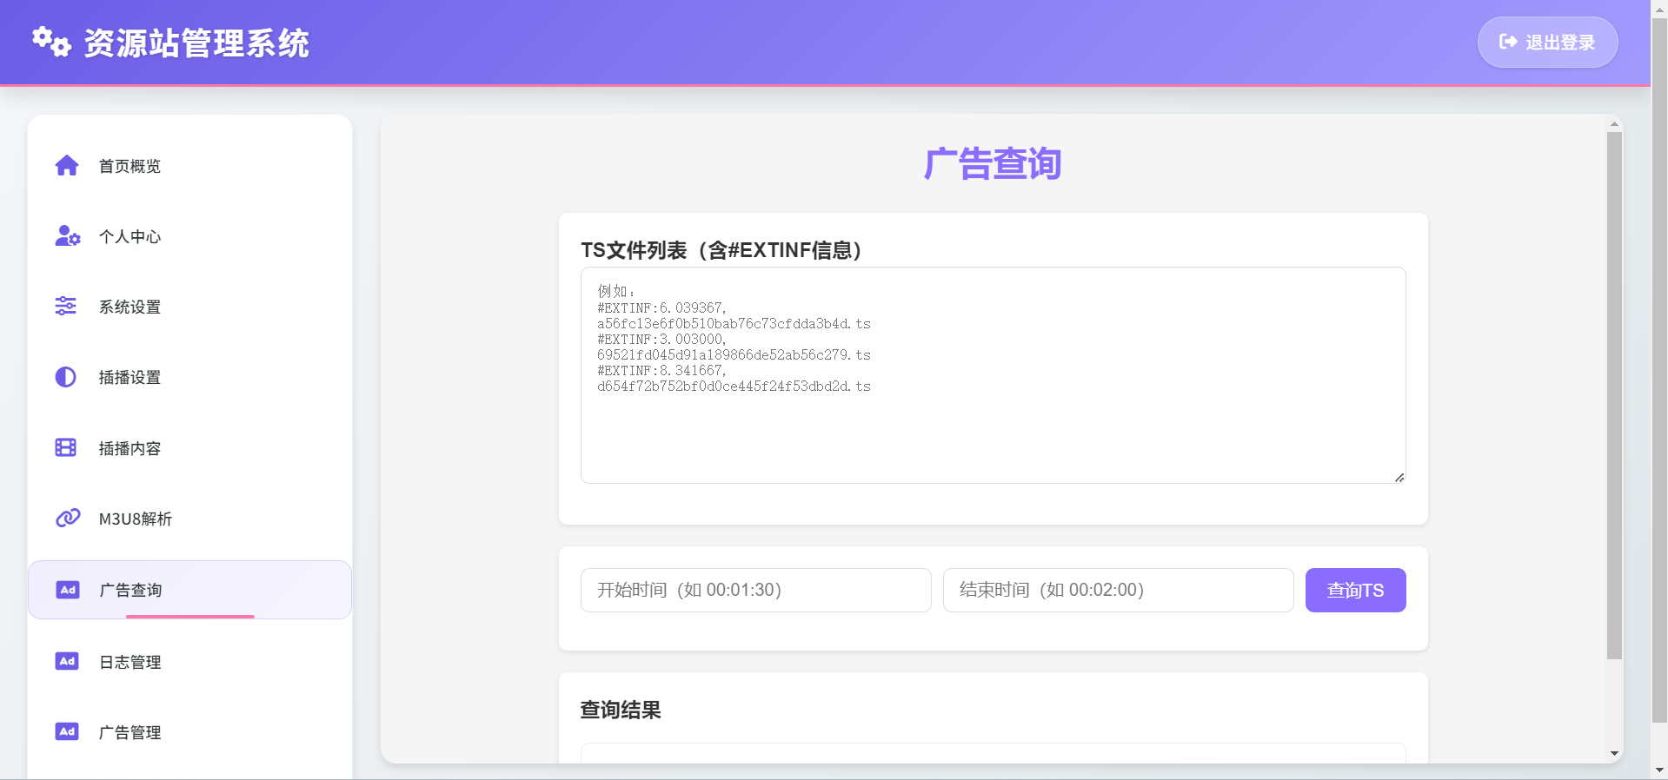Viewport: 1668px width, 780px height.
Task: Open 日志管理 from the sidebar
Action: coord(189,661)
